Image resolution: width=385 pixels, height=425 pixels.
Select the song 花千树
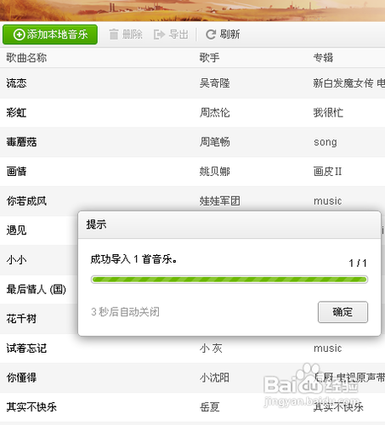(21, 319)
